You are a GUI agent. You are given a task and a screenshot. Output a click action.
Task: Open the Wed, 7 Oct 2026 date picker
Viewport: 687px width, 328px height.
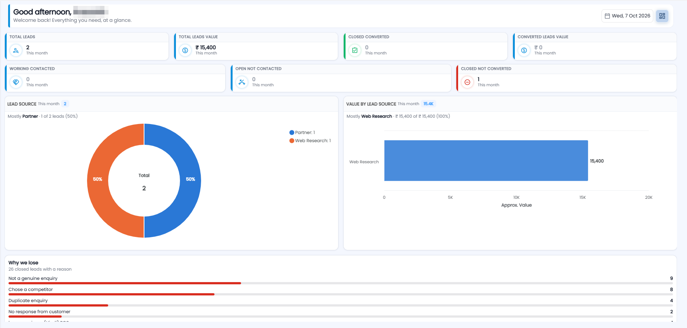tap(627, 16)
